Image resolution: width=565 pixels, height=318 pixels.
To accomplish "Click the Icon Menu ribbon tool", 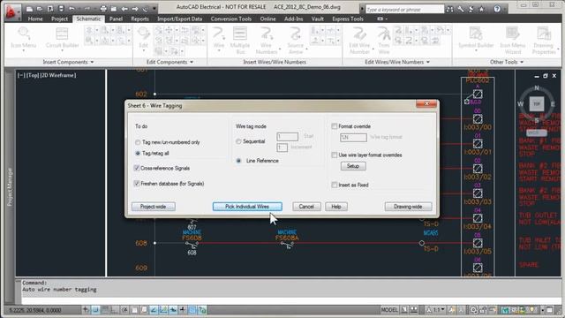I will 24,37.
